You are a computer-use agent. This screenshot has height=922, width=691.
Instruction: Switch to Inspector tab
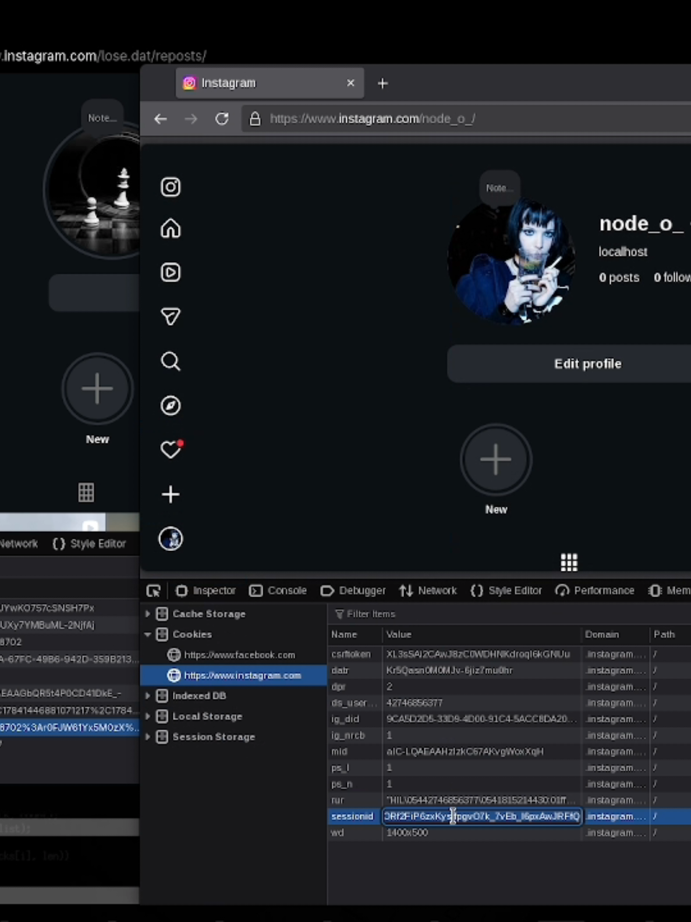[x=205, y=591]
